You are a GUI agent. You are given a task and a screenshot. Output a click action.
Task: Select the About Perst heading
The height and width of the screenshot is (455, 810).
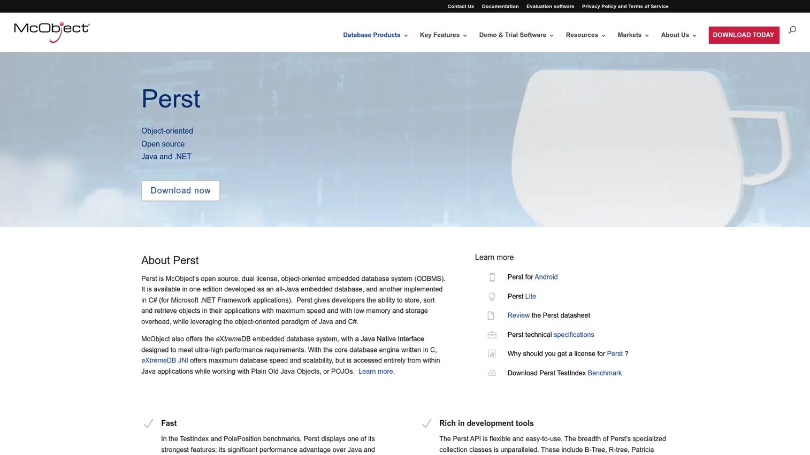[x=170, y=260]
